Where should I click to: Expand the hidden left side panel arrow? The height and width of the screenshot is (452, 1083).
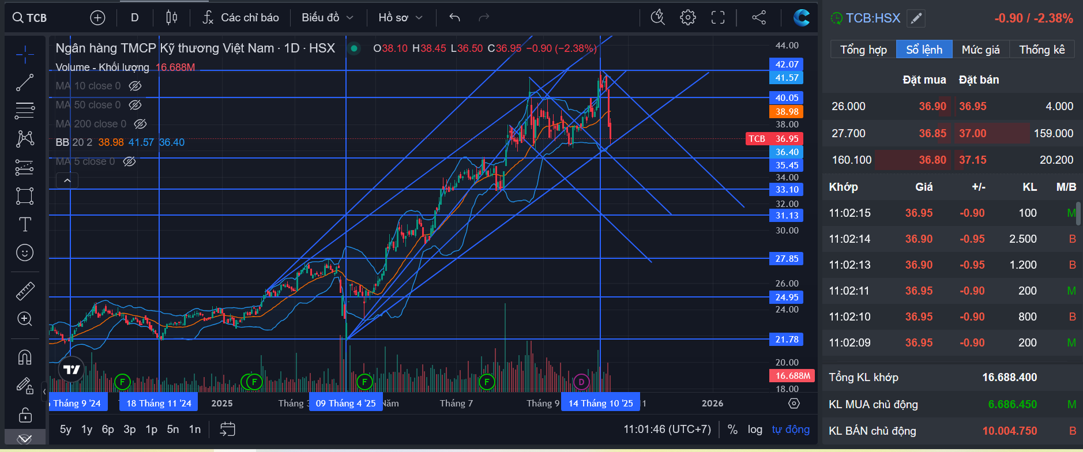(x=44, y=391)
